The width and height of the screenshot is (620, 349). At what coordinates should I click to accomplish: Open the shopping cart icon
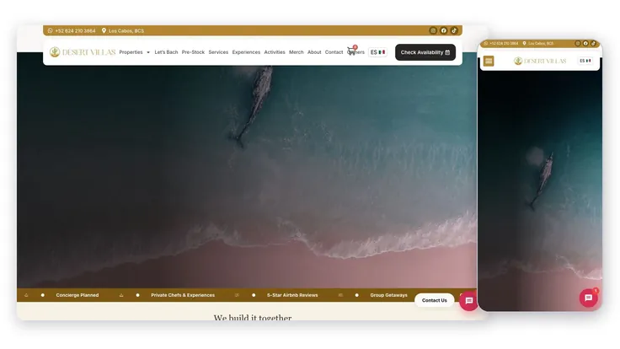[351, 51]
